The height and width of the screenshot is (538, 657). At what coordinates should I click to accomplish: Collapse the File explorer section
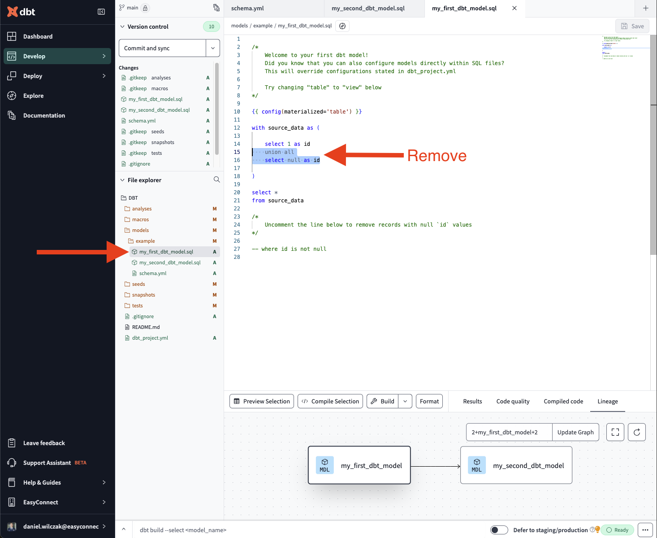tap(122, 180)
